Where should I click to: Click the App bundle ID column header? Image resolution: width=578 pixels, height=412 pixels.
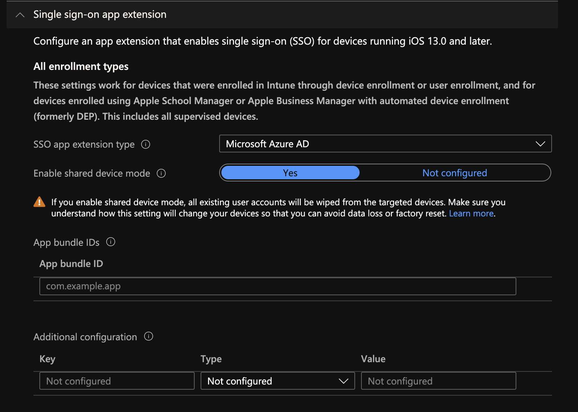71,264
